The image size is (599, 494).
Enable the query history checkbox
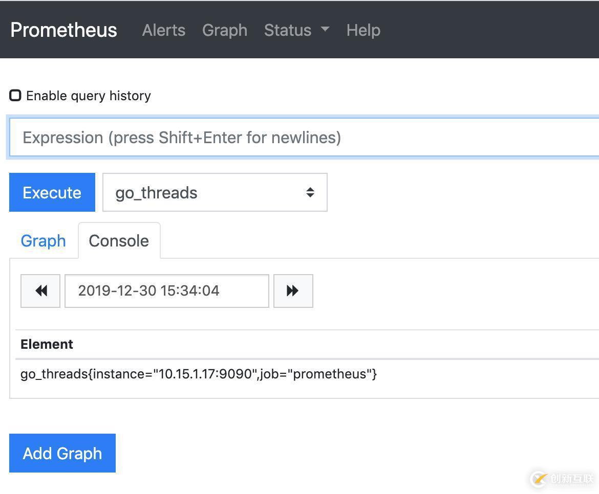pyautogui.click(x=15, y=96)
